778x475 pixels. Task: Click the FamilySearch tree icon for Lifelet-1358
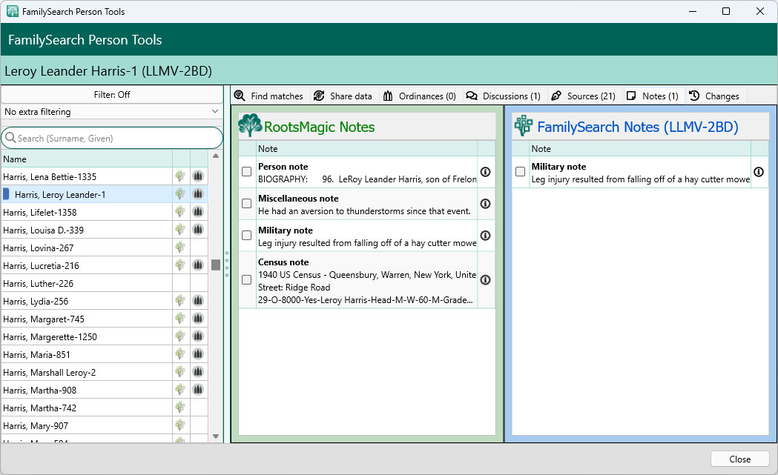point(180,212)
